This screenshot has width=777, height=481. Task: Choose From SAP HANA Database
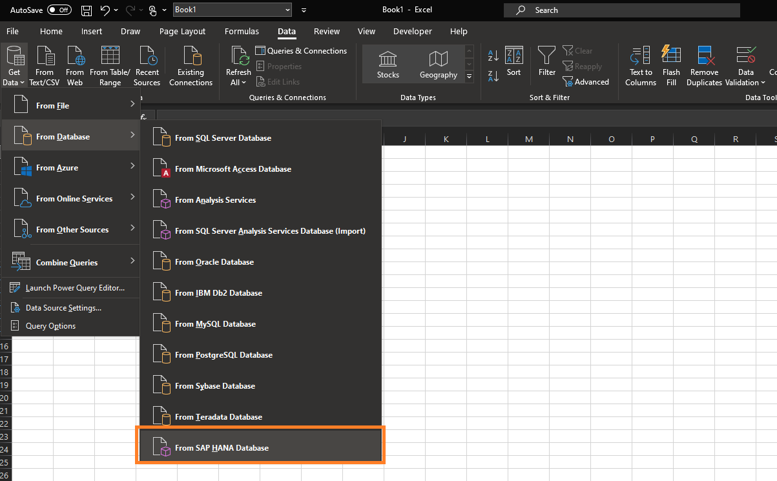[260, 448]
